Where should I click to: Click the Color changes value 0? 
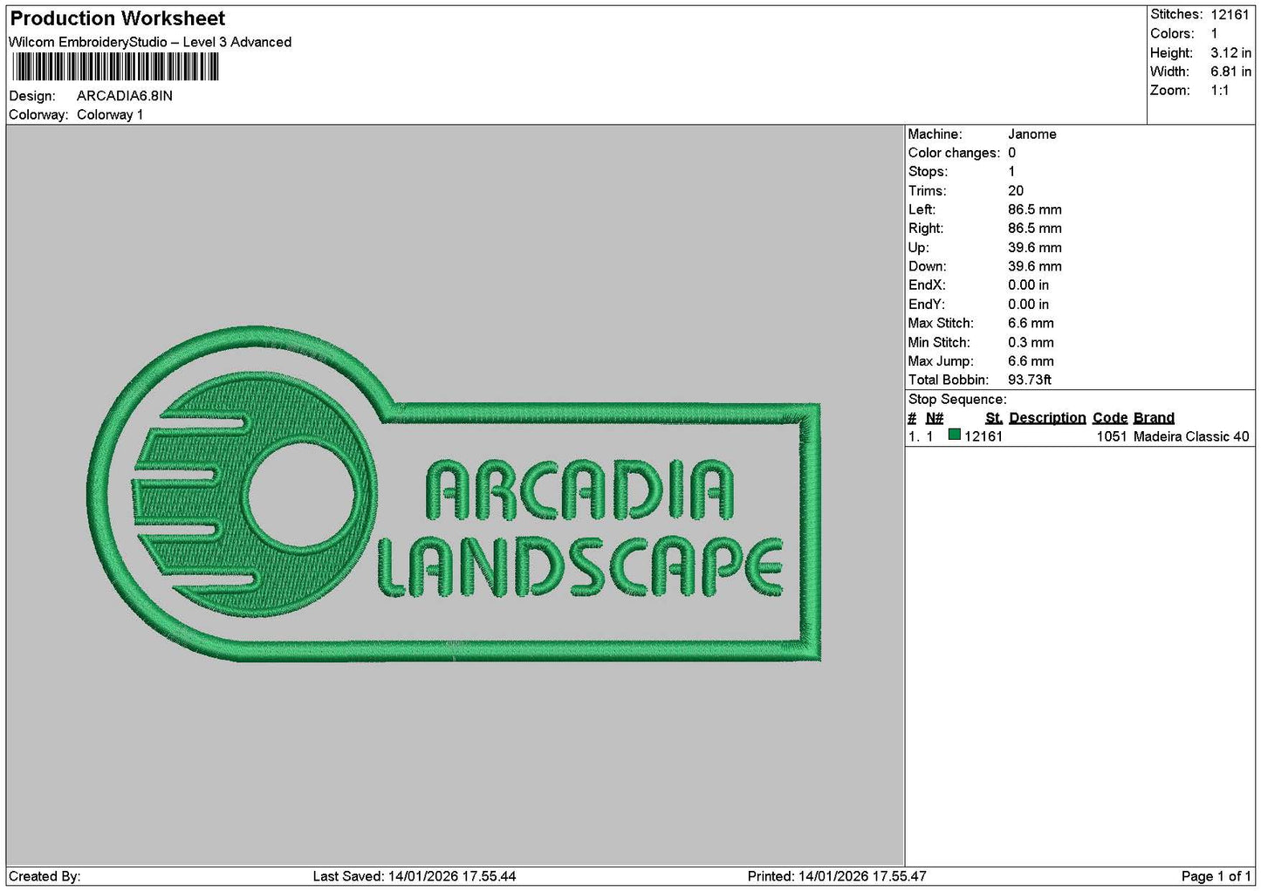(x=1012, y=154)
